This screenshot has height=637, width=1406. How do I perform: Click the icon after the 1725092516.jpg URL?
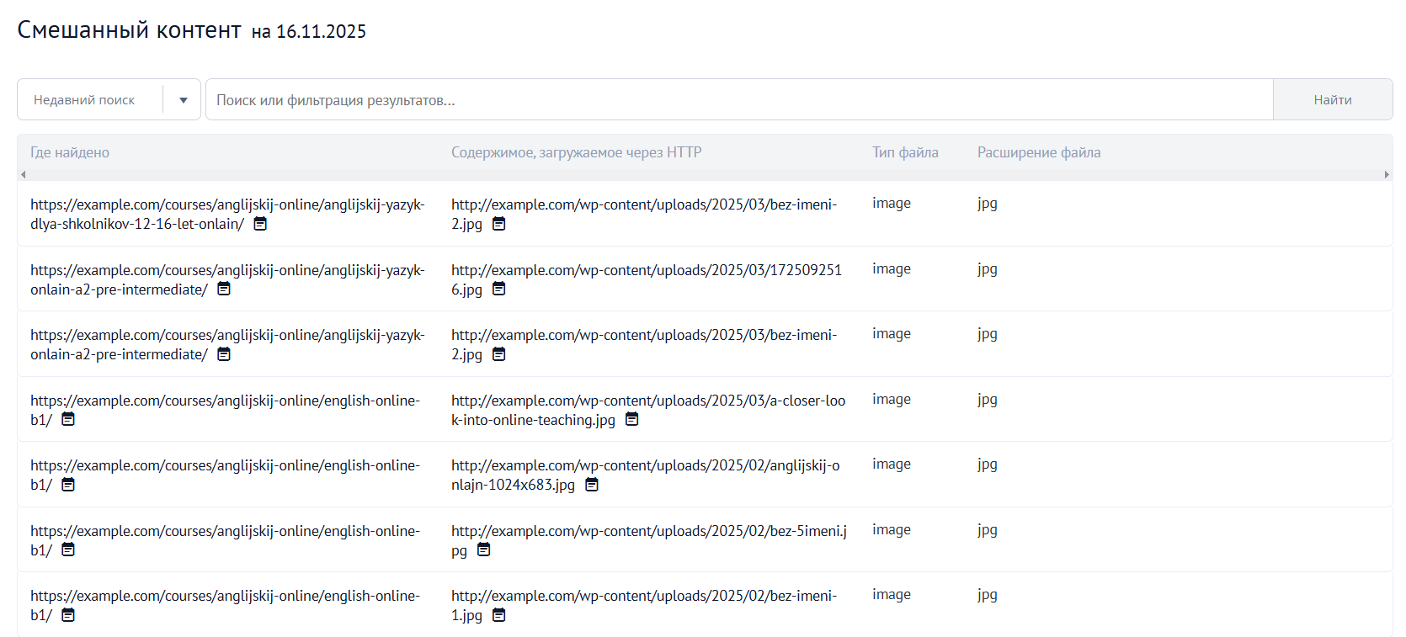pyautogui.click(x=499, y=289)
